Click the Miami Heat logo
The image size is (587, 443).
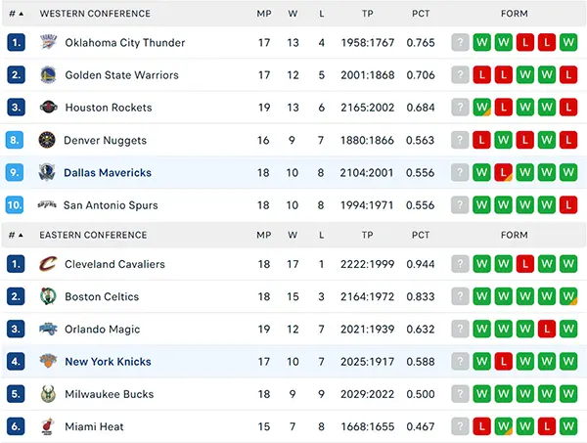tap(48, 426)
